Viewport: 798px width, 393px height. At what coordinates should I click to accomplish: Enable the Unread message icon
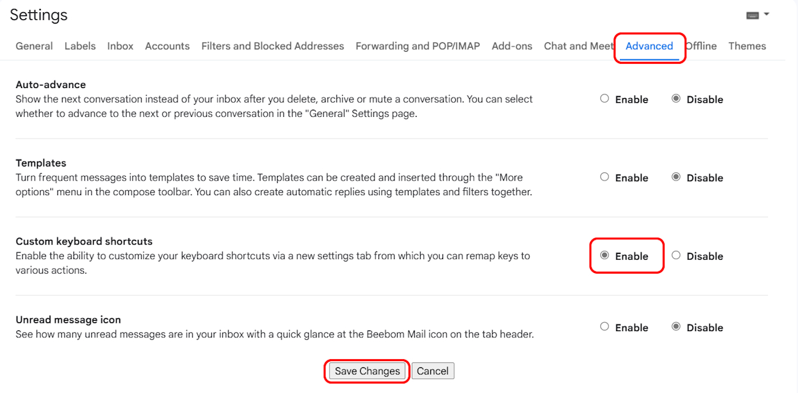click(605, 326)
